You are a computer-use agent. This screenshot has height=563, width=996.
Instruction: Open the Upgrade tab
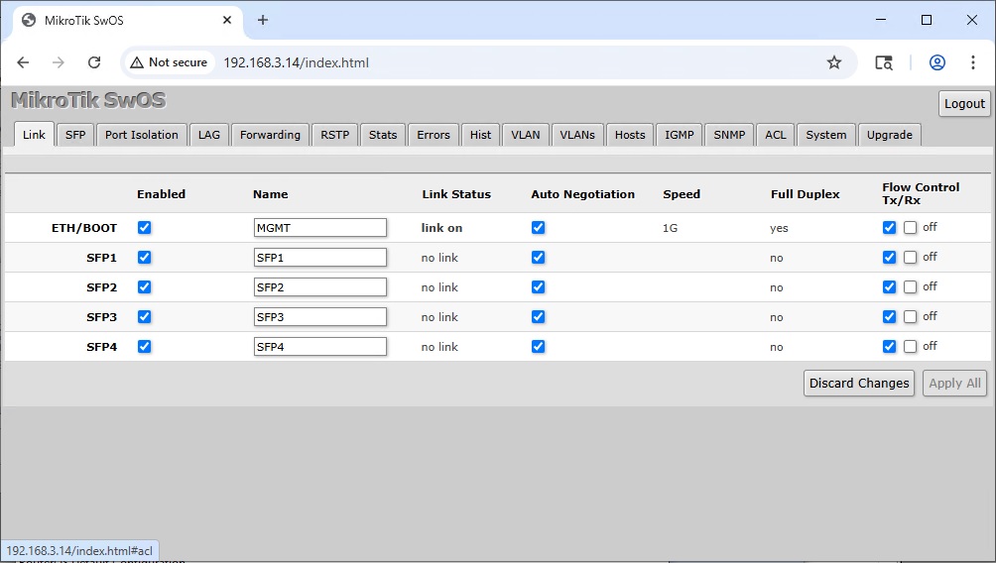pyautogui.click(x=889, y=135)
